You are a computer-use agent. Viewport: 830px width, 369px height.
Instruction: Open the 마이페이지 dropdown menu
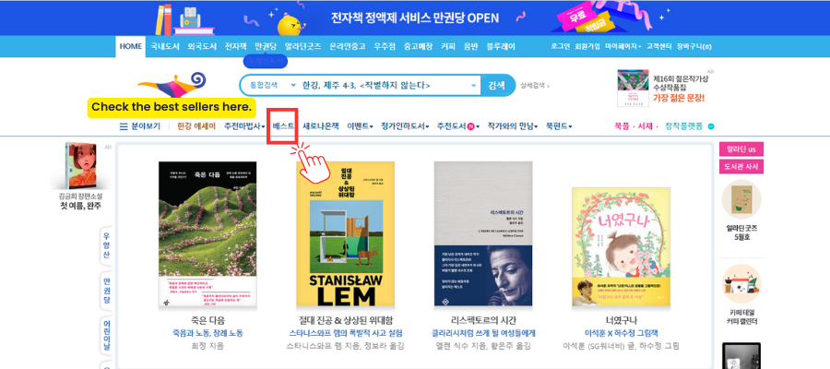[x=623, y=47]
